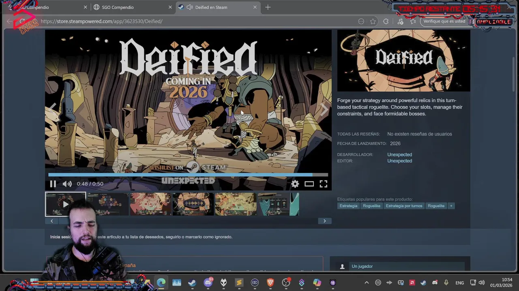
Task: Open the clock and date panel
Action: 501,283
